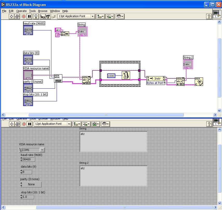
Task: Open context help with question mark button
Action: click(x=209, y=16)
